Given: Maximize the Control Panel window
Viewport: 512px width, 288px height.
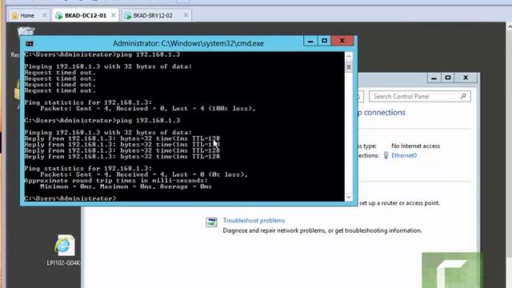Looking at the screenshot, I should [x=448, y=78].
